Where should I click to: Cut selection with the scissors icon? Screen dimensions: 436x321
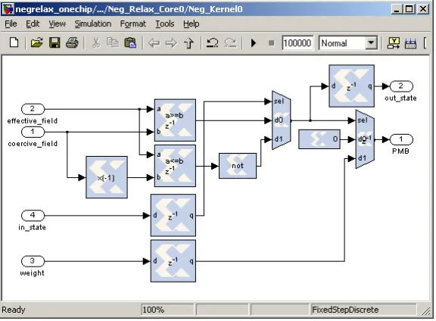pyautogui.click(x=96, y=43)
